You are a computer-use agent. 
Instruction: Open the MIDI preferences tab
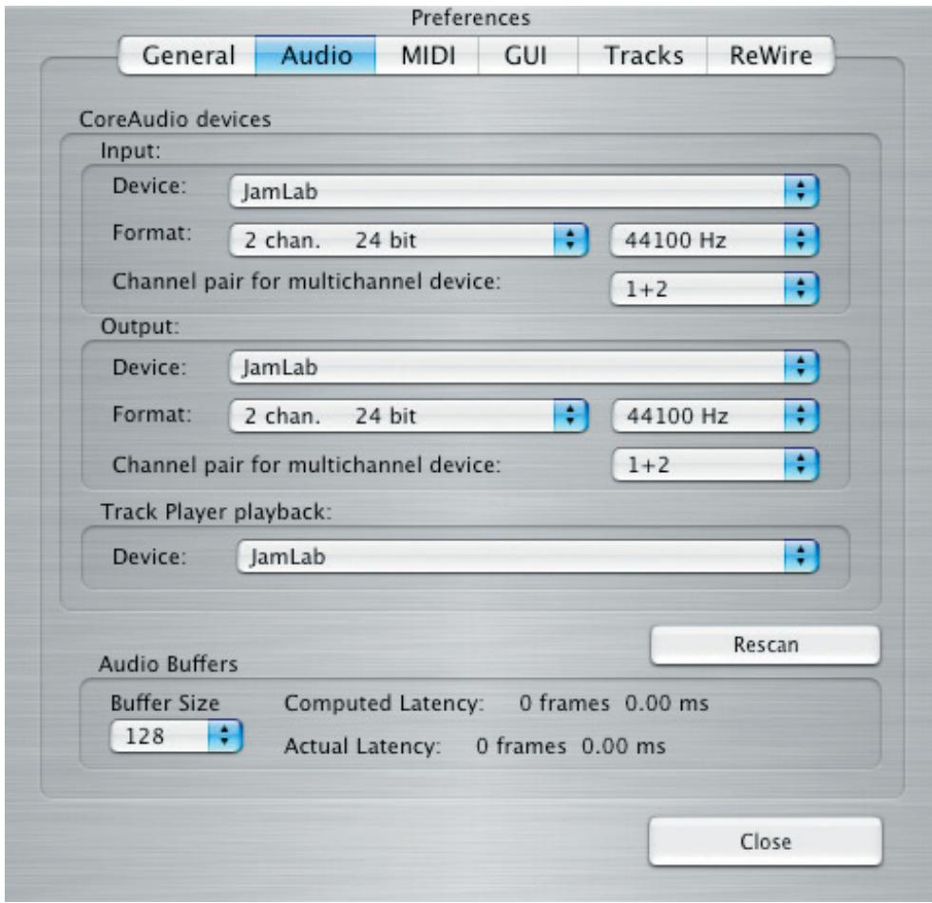pyautogui.click(x=428, y=56)
